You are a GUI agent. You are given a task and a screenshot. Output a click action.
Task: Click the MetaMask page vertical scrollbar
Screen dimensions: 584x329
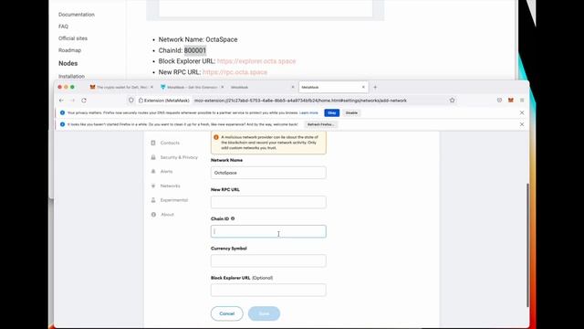[527, 245]
